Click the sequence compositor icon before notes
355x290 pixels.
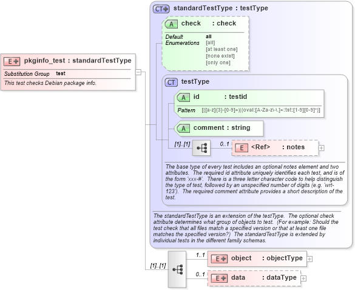[x=201, y=148]
